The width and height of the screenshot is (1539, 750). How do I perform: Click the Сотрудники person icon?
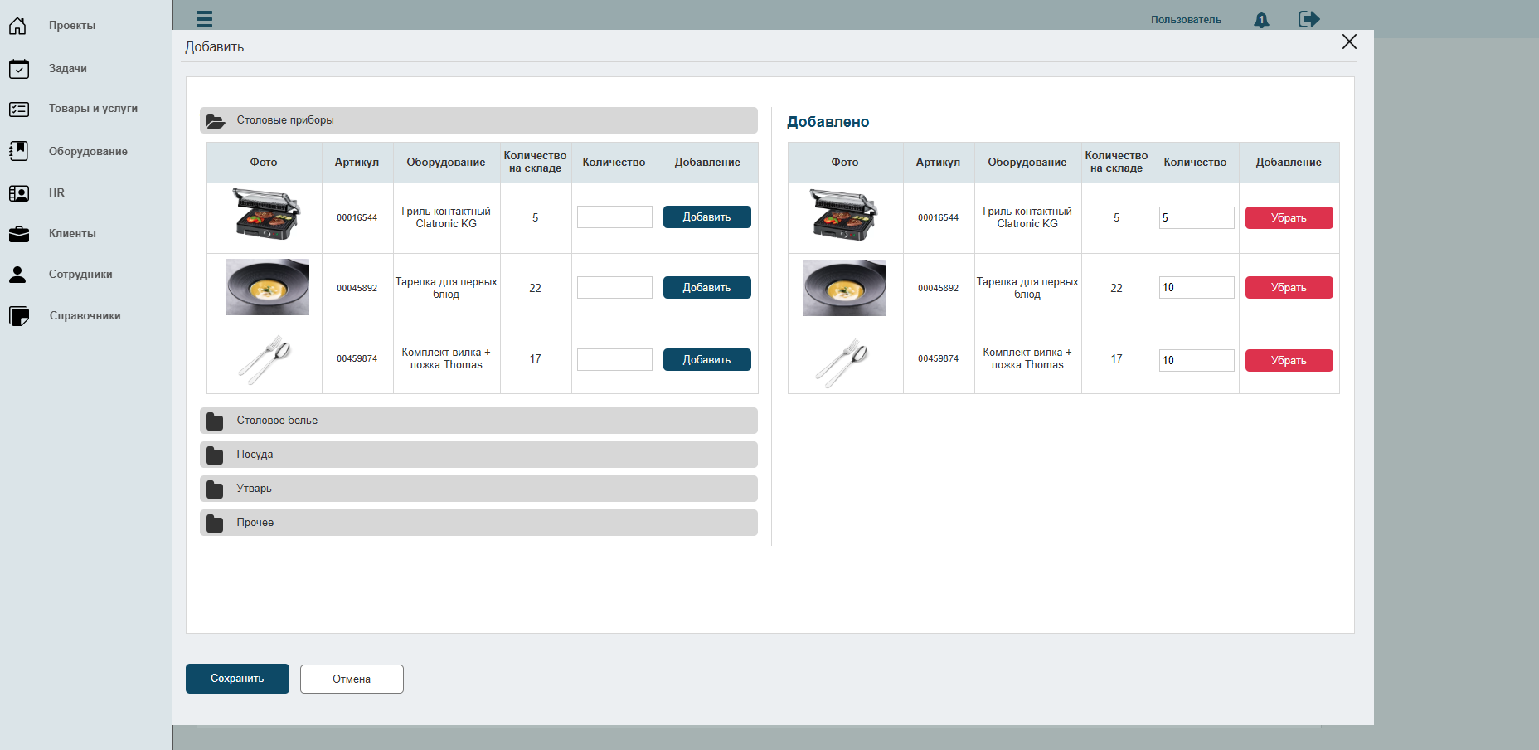pos(17,275)
